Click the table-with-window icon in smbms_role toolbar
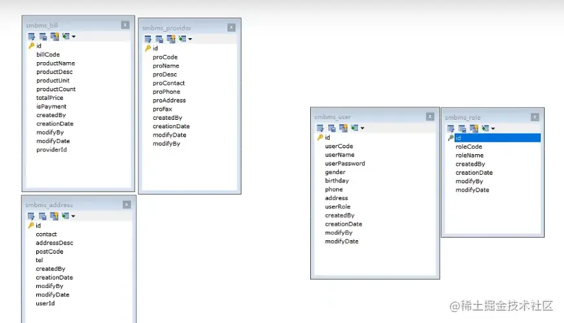The width and height of the screenshot is (564, 323). tap(462, 128)
